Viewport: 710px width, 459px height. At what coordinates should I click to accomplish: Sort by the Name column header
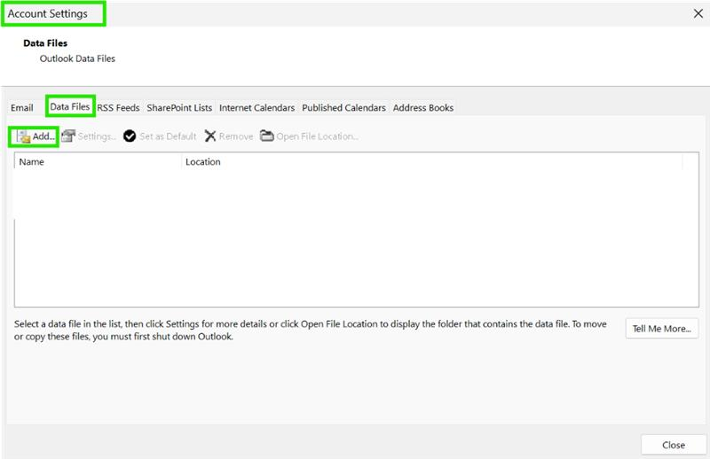[x=99, y=161]
